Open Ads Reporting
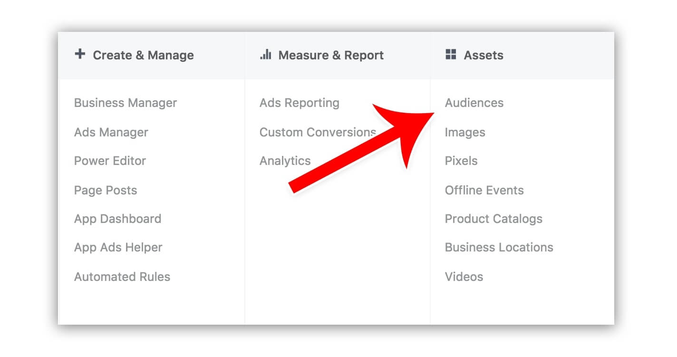This screenshot has height=357, width=677. [300, 103]
